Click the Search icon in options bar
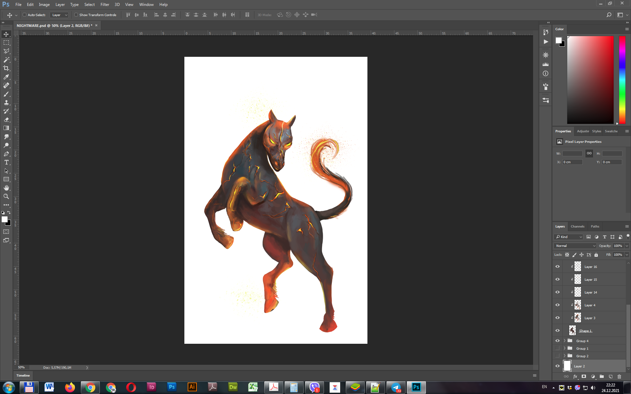The width and height of the screenshot is (631, 394). [609, 15]
